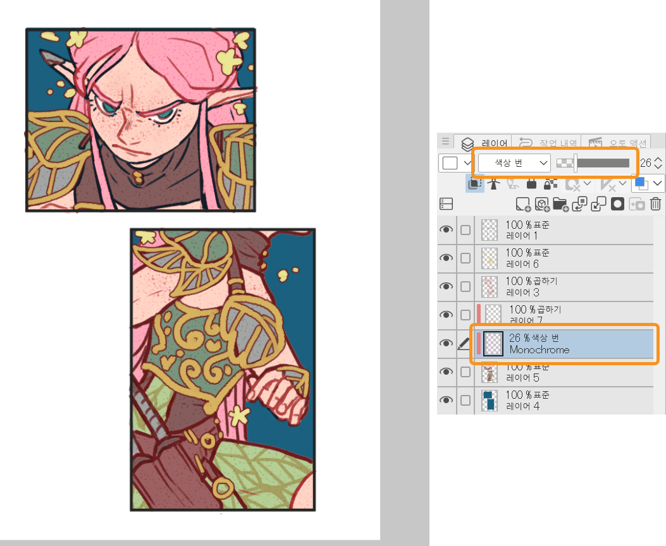Click the Merge with Layer Below icon

(599, 204)
